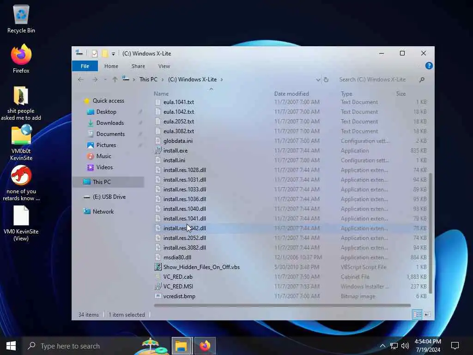
Task: Click the Forward navigation arrow
Action: click(x=95, y=80)
